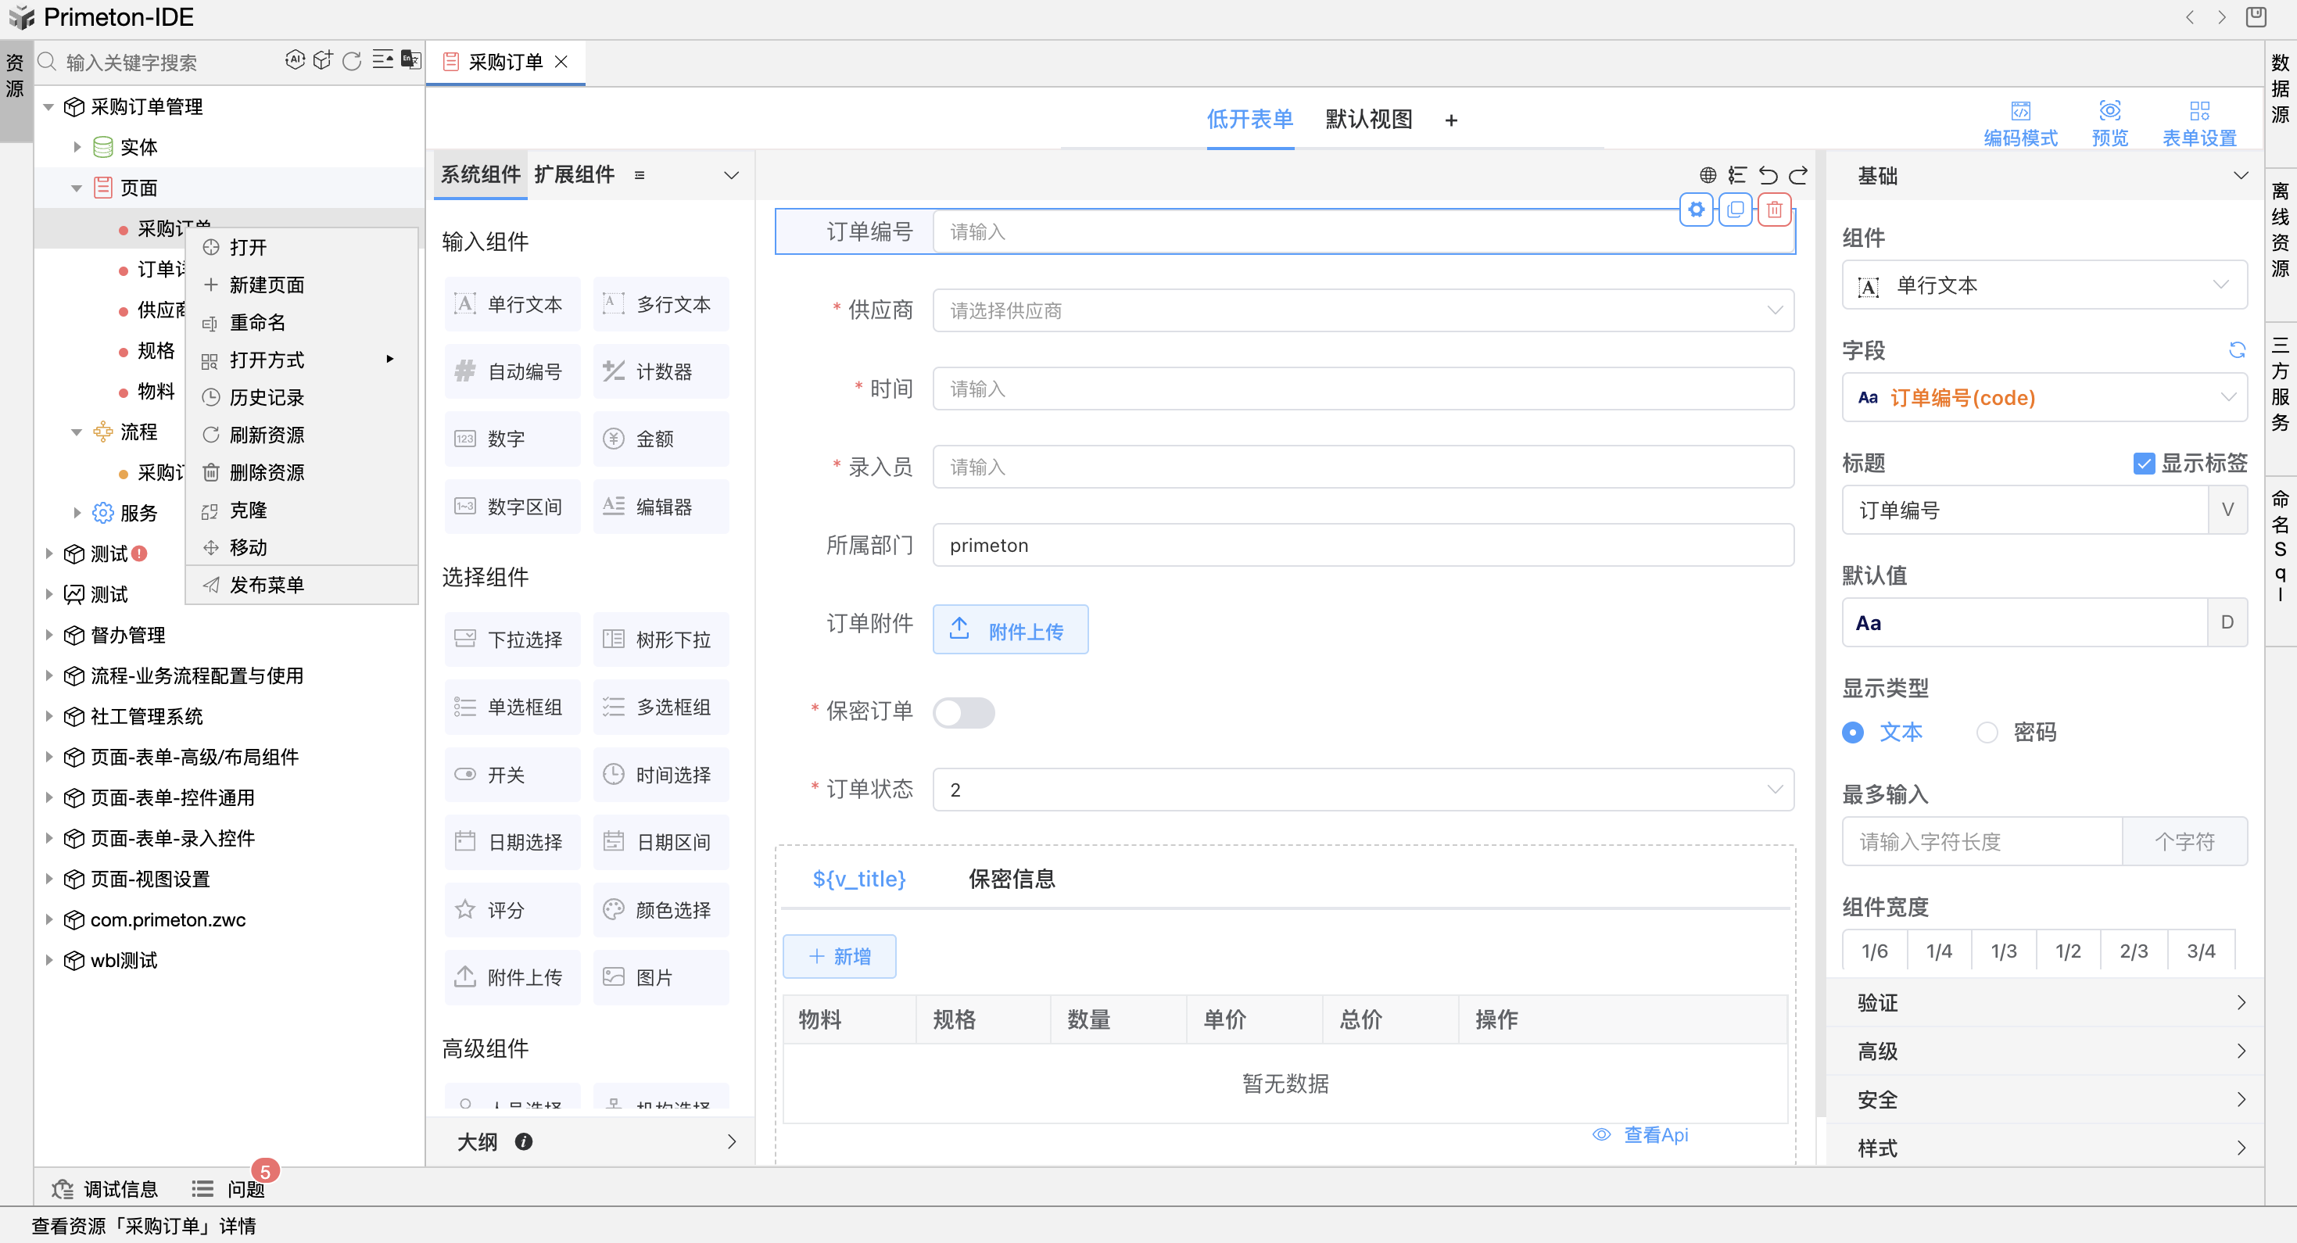Screen dimensions: 2297x1243
Task: Click the delete icon on 订单编号 field
Action: (x=1774, y=210)
